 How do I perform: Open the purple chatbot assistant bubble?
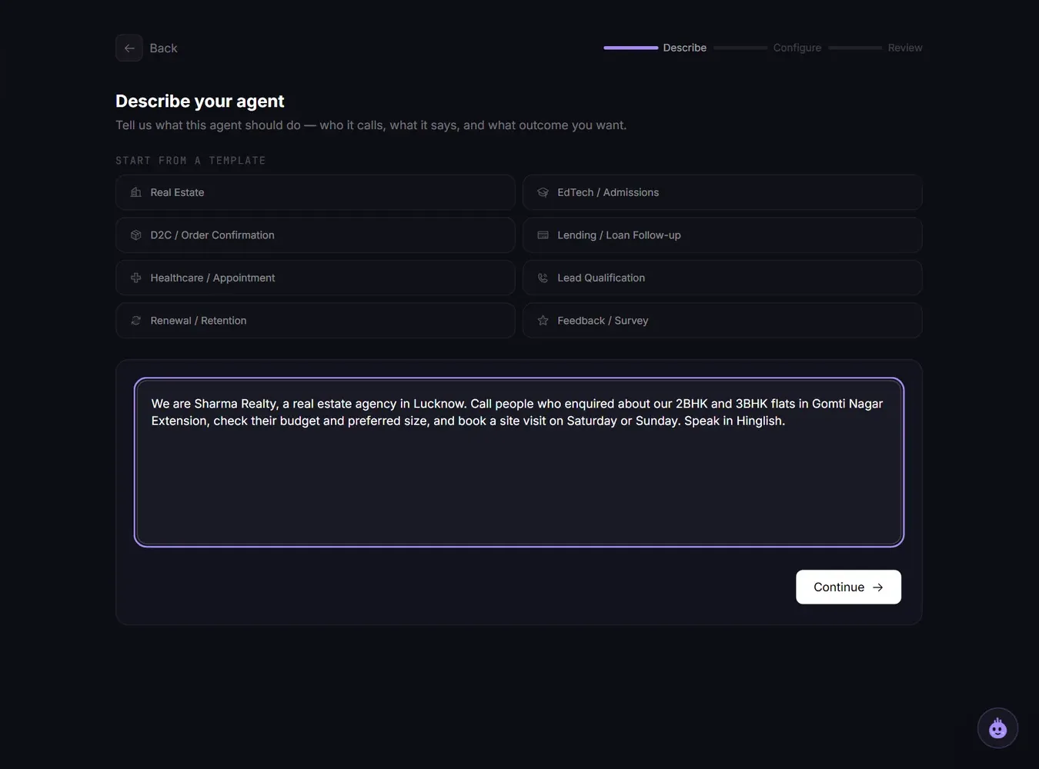coord(997,727)
